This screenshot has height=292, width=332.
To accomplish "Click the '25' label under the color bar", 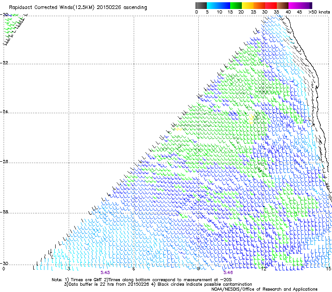I will click(x=253, y=12).
